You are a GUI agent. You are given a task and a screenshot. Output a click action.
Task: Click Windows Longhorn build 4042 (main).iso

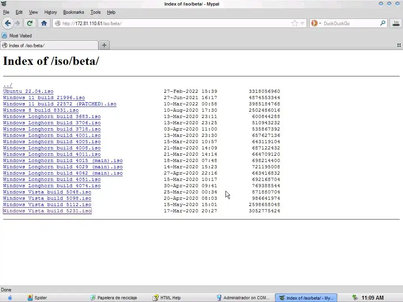coord(63,173)
